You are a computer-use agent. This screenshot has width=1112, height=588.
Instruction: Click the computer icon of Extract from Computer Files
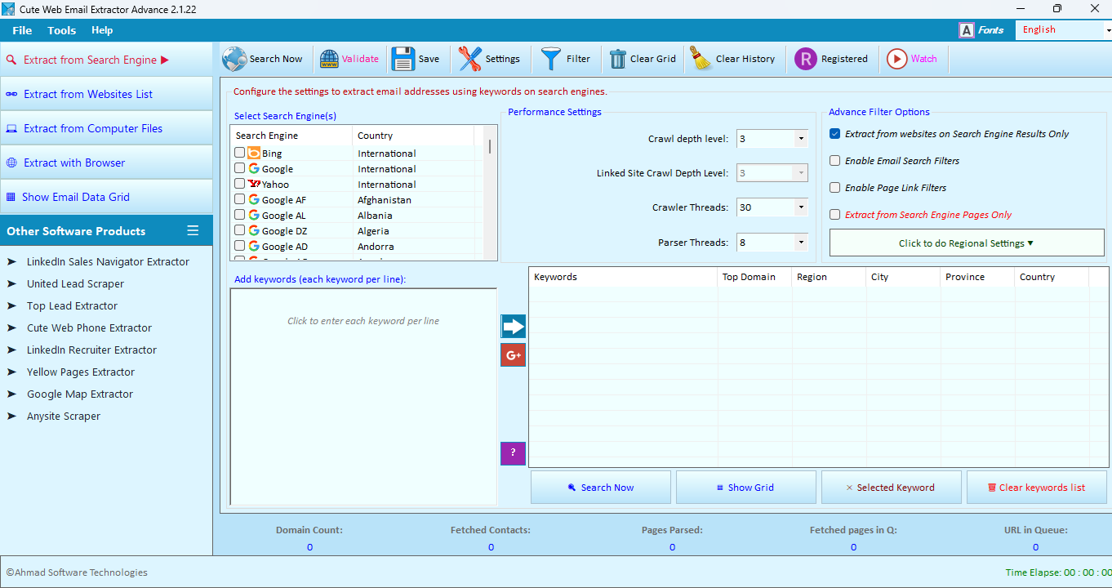tap(11, 128)
